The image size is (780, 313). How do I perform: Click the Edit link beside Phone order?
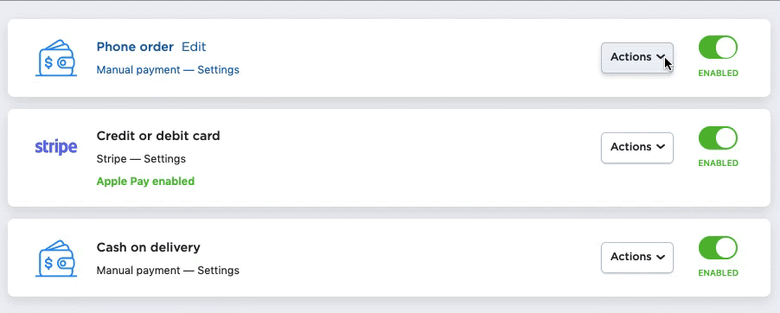click(194, 47)
